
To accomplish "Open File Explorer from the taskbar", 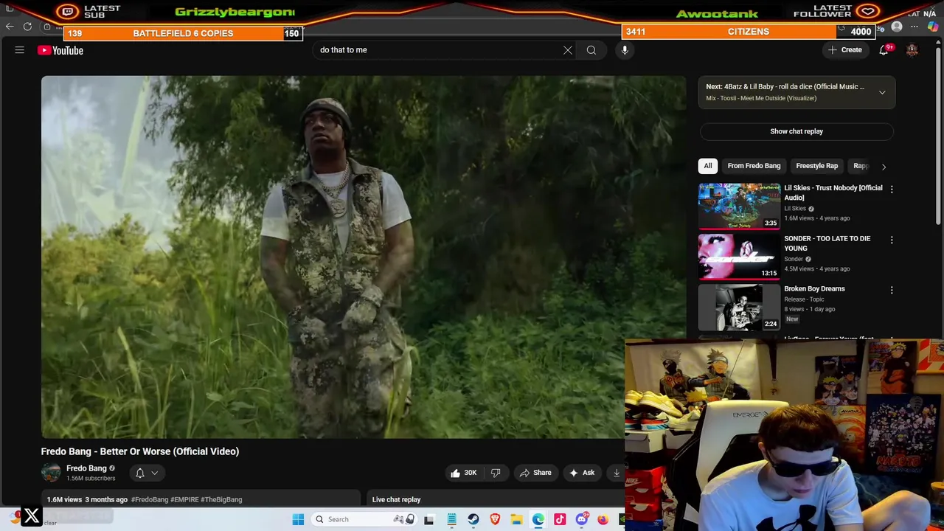I will click(516, 519).
